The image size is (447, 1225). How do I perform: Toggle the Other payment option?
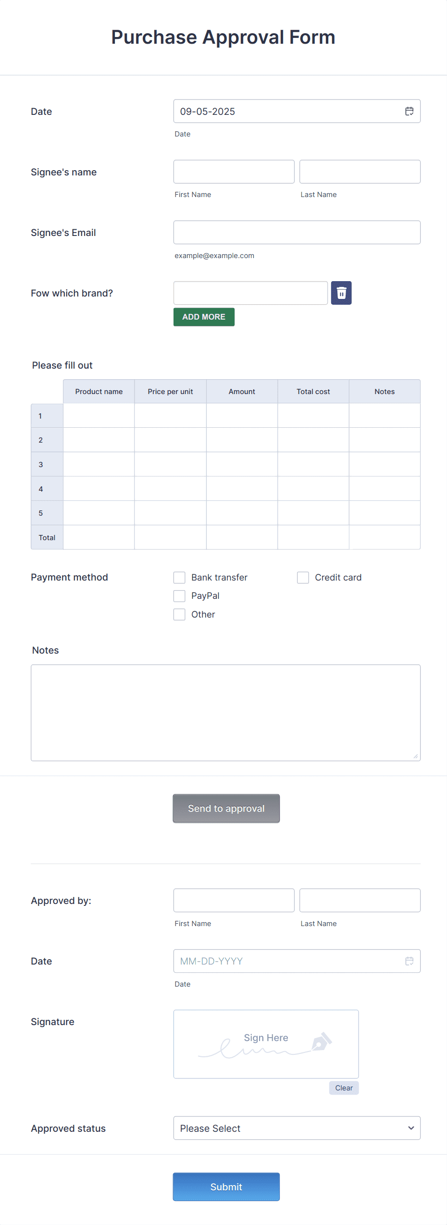coord(179,614)
